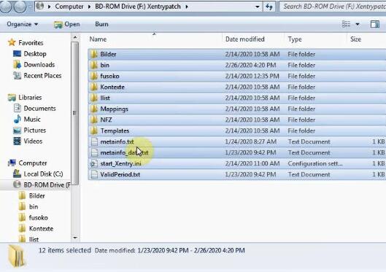The height and width of the screenshot is (272, 386).
Task: Click the BD-ROM Drive (F:) Xentrypatch breadcrumb
Action: pyautogui.click(x=138, y=7)
